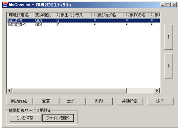The image size is (179, 129).
Task: Click the ファイルを開く button
Action: pyautogui.click(x=58, y=118)
